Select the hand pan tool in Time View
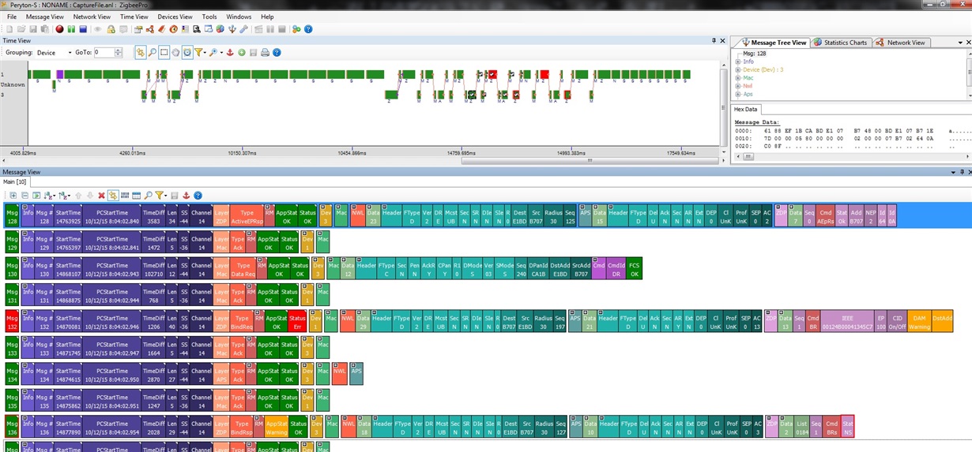Screen dimensions: 972x452 [x=175, y=53]
